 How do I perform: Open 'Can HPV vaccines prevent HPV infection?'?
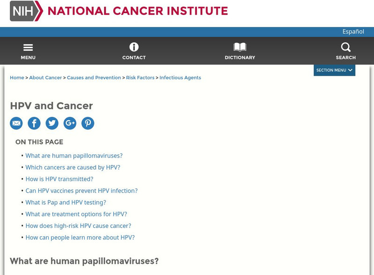coord(81,190)
